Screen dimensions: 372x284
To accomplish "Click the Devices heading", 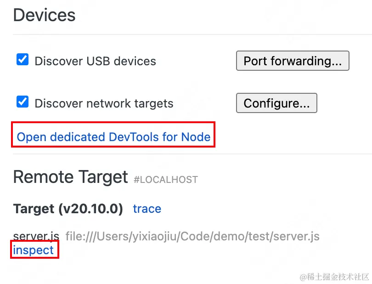I will (44, 15).
